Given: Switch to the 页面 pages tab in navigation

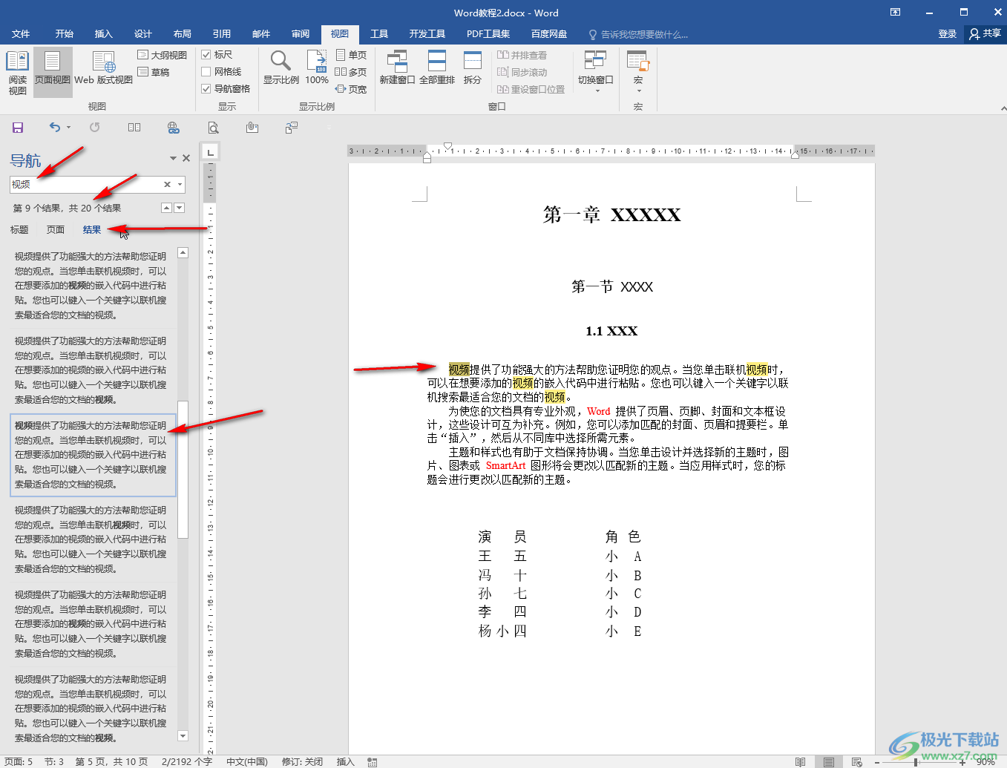Looking at the screenshot, I should (56, 230).
